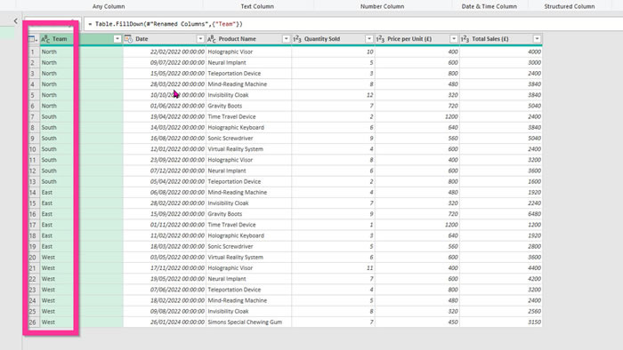Image resolution: width=623 pixels, height=350 pixels.
Task: Click the number type icon on Price per Unit column
Action: (380, 39)
